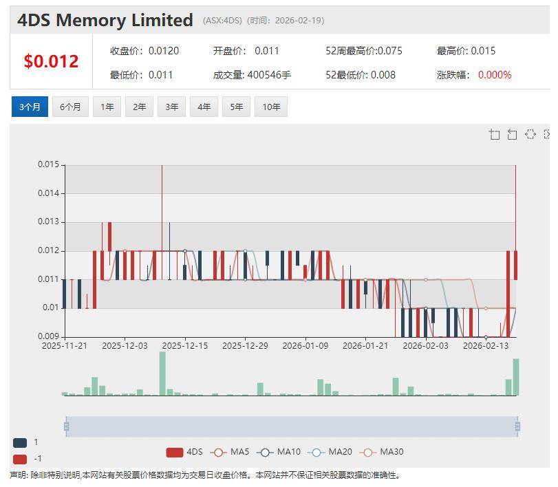The image size is (558, 487).
Task: Hide the MA30 line via legend
Action: [382, 452]
